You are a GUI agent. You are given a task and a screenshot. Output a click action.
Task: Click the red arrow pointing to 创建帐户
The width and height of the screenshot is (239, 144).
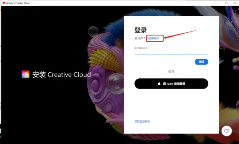point(180,34)
